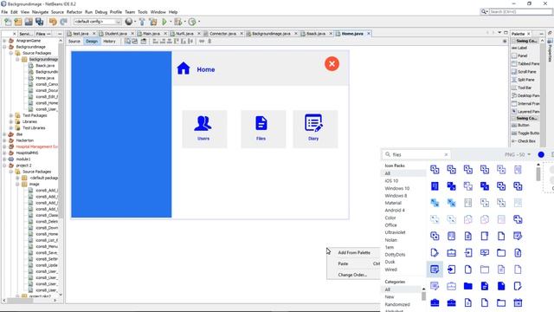Image resolution: width=554 pixels, height=312 pixels.
Task: Close the Home.java tab
Action: click(369, 34)
